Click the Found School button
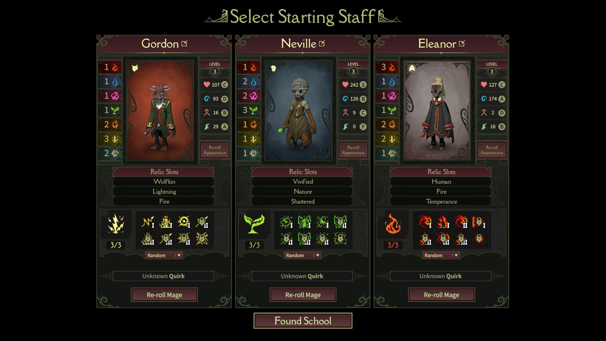606x341 pixels. tap(303, 321)
